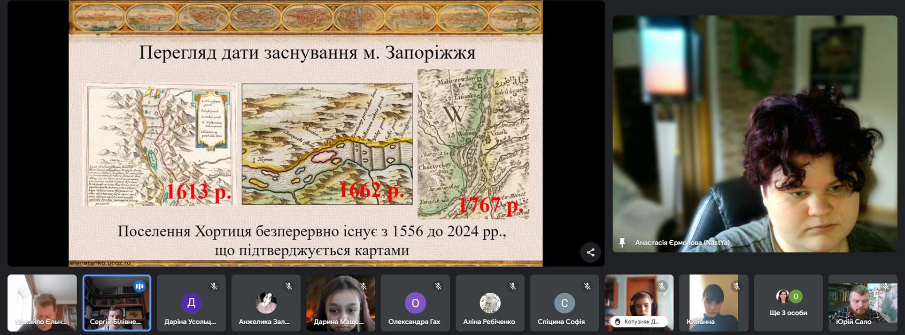Select Михайло Єльн video tile
Viewport: 905px width, 335px height.
click(x=42, y=303)
